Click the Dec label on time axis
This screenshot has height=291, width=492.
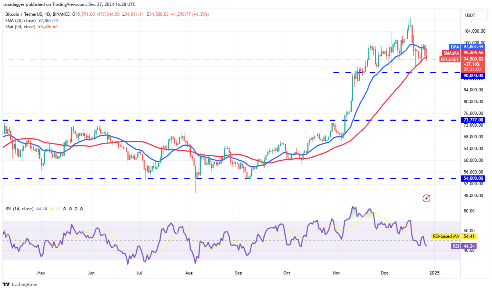pos(385,273)
